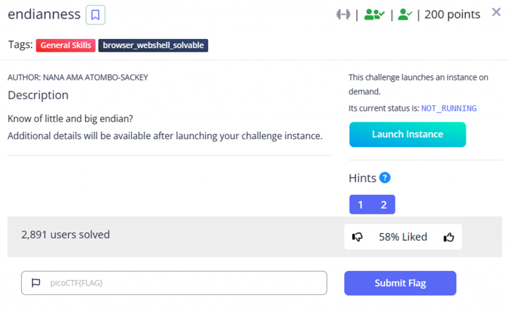The image size is (509, 311).
Task: Click author name Nana Ama Atombo-Sackey
Action: (x=95, y=77)
